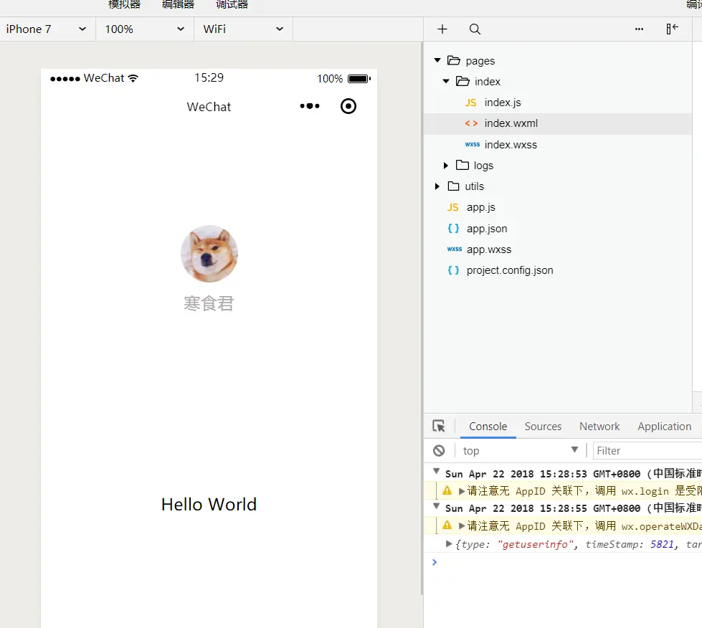Switch to the Application tab
This screenshot has height=628, width=702.
click(665, 426)
